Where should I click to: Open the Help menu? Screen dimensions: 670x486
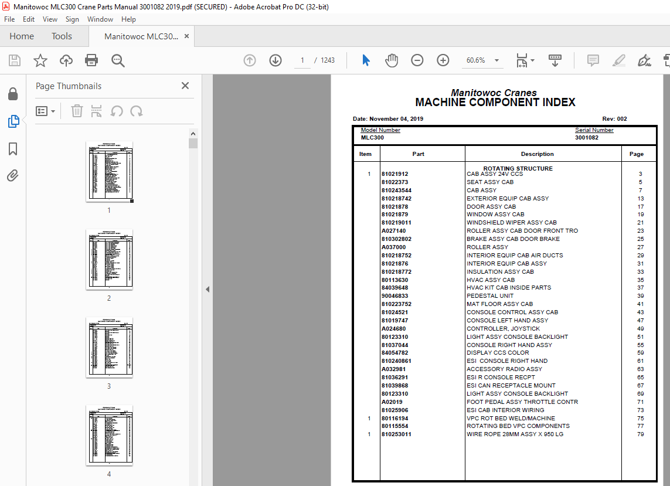pyautogui.click(x=128, y=19)
